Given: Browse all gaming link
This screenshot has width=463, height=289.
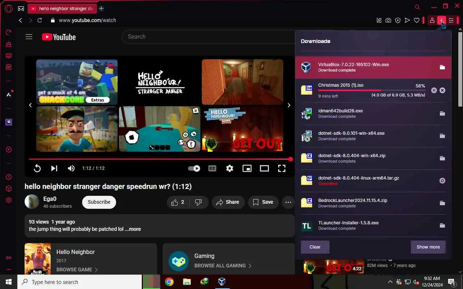Looking at the screenshot, I should [223, 266].
